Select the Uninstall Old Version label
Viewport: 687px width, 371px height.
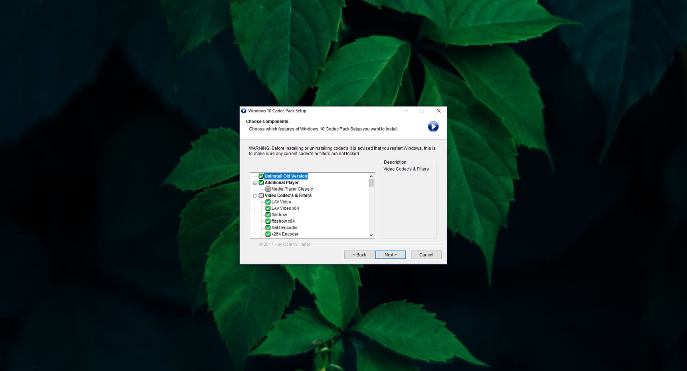[286, 176]
